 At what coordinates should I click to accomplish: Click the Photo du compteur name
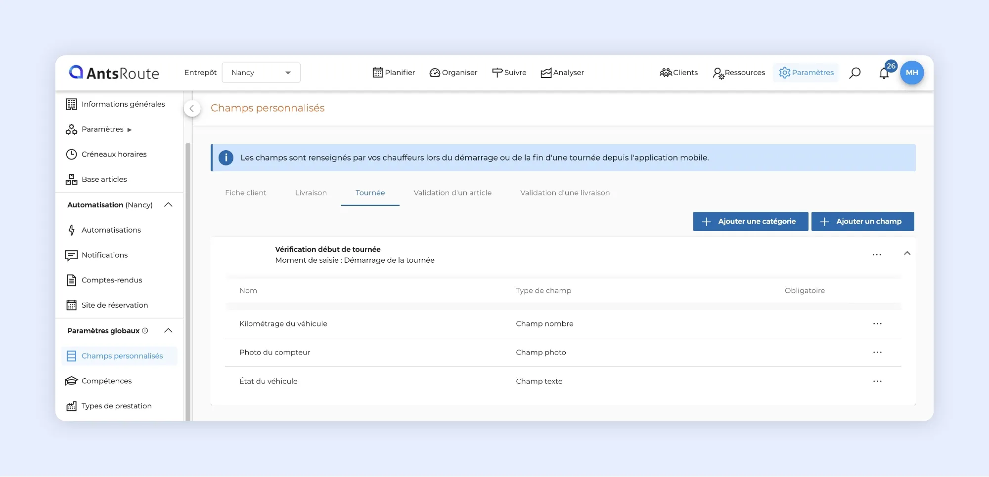click(x=275, y=353)
